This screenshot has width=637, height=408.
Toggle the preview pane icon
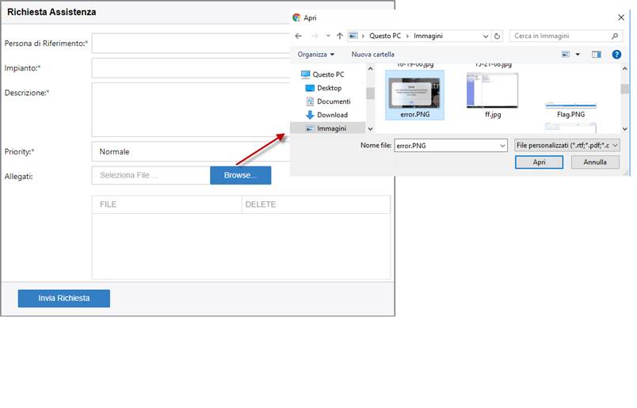(597, 55)
